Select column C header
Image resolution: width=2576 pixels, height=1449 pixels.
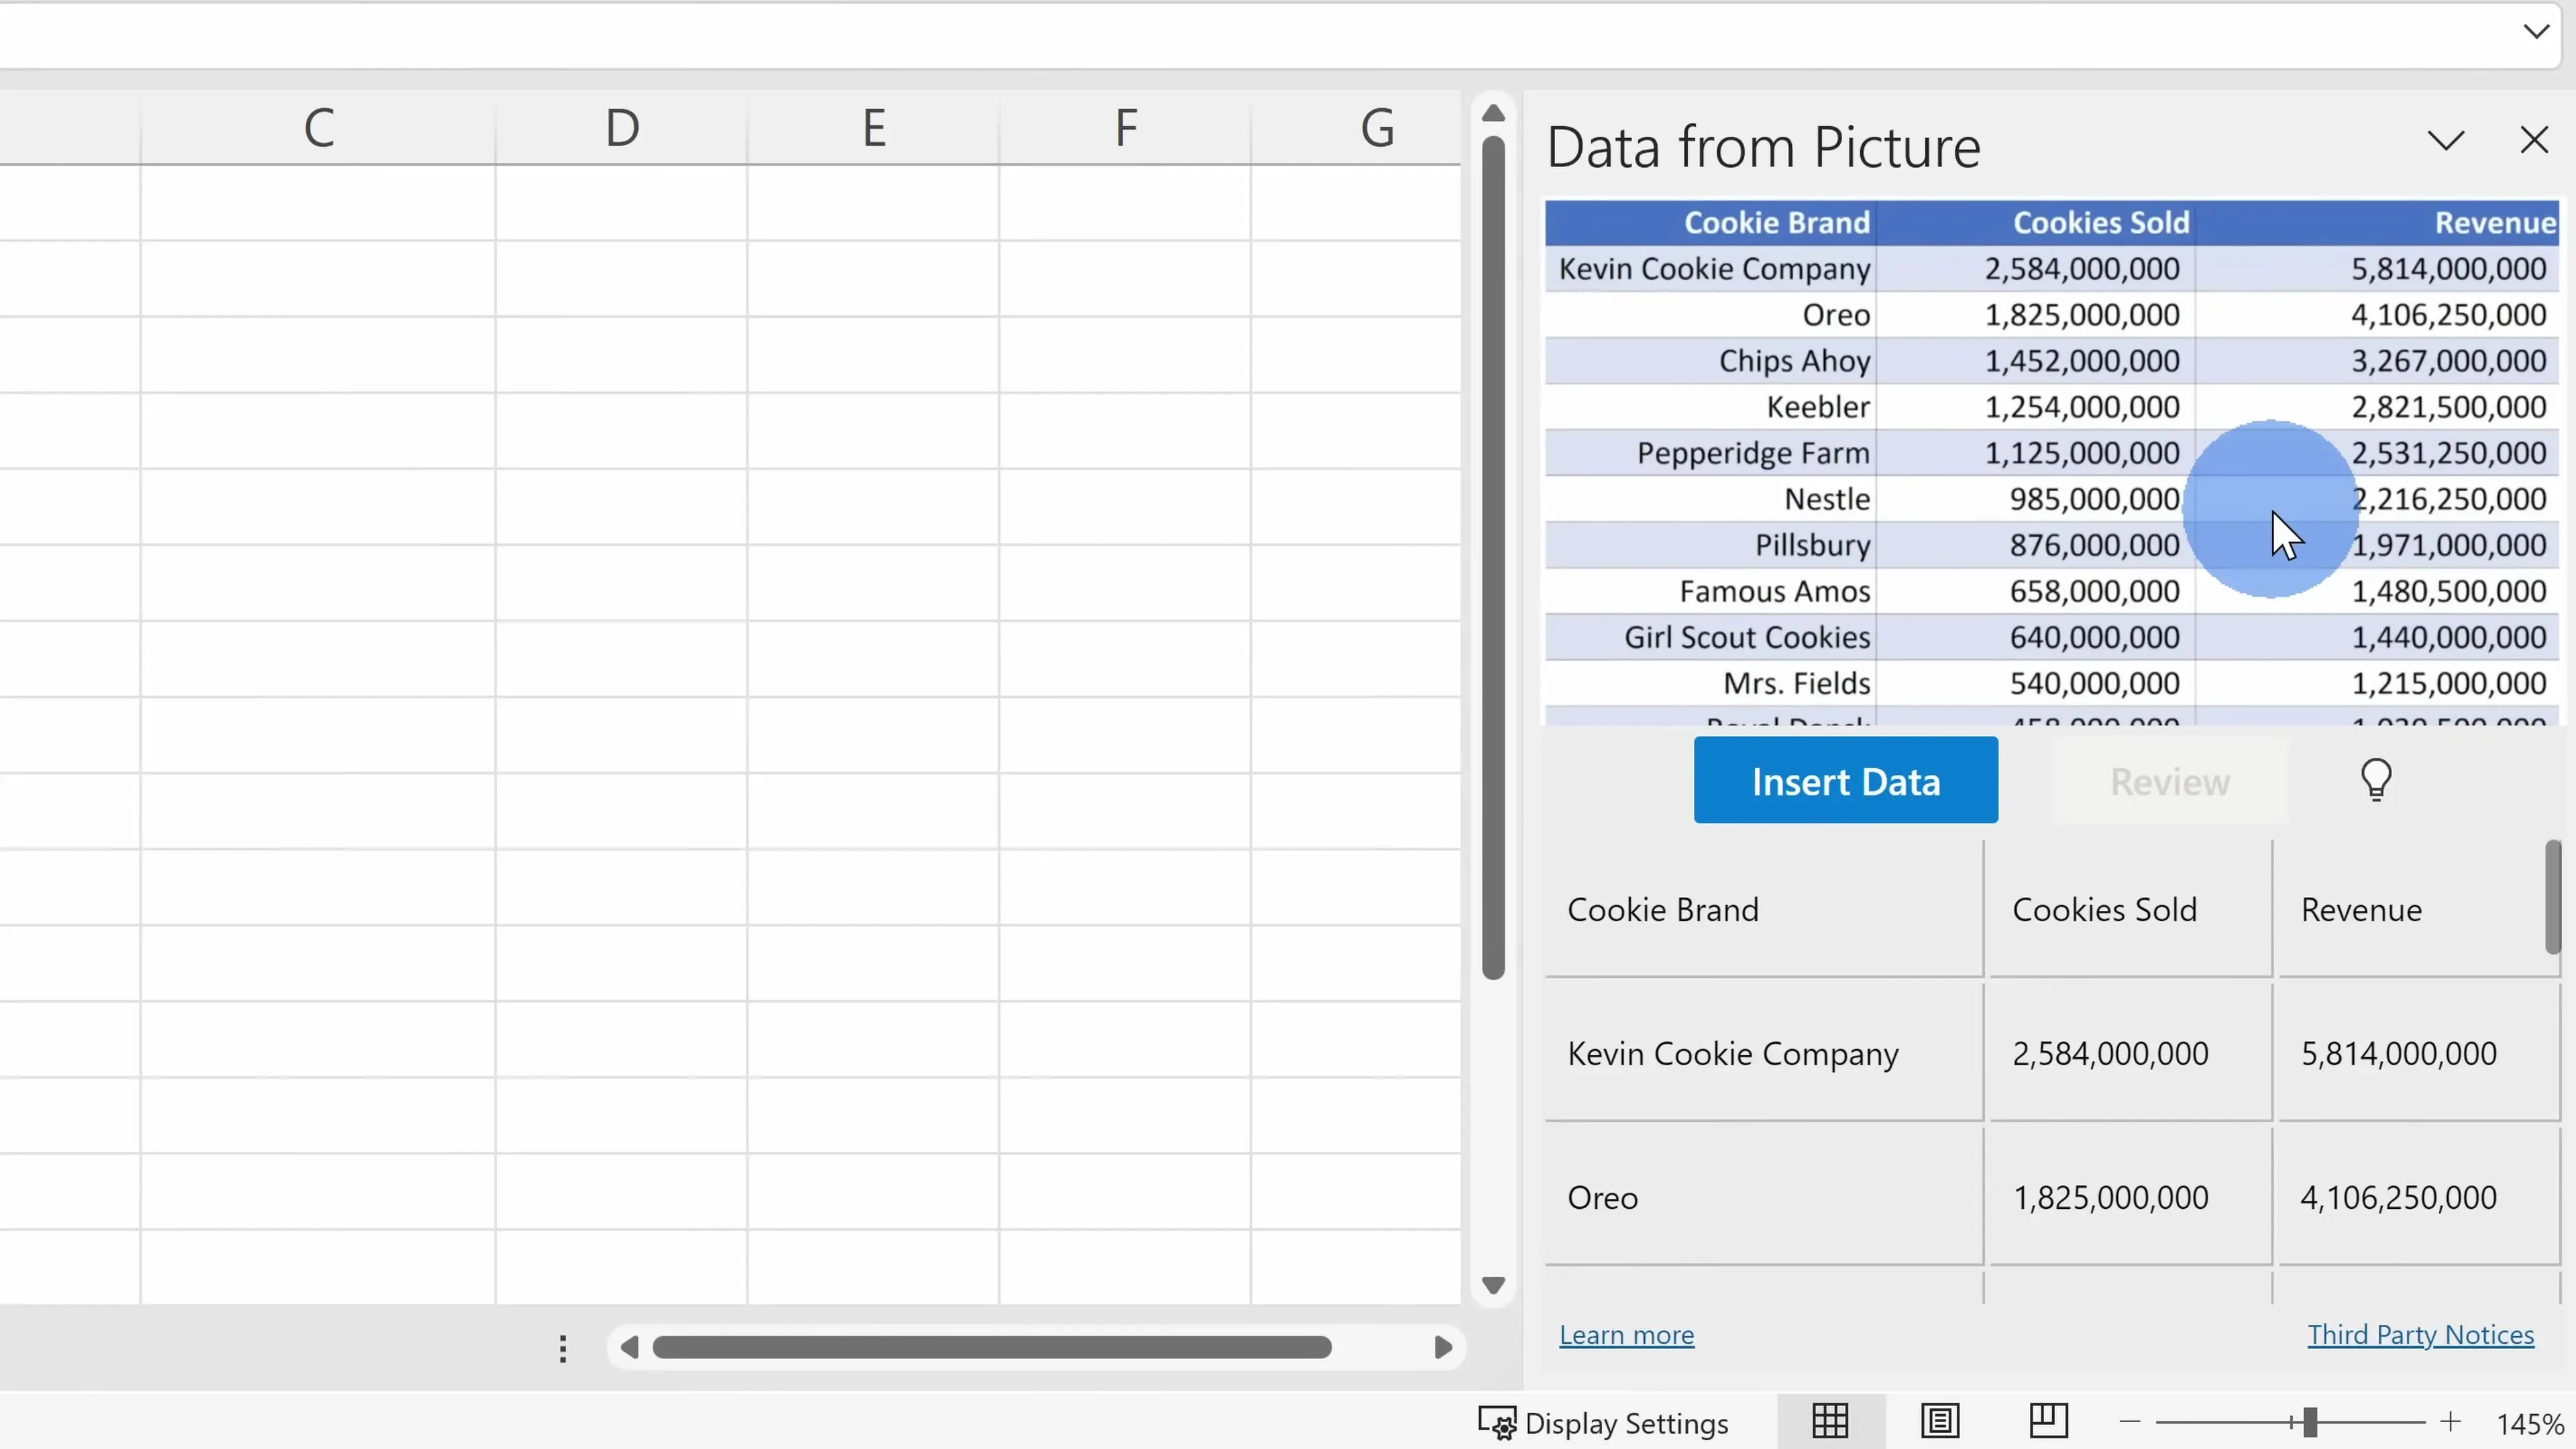tap(318, 128)
